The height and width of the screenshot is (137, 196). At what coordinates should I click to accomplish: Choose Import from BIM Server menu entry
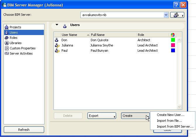coord(173,126)
